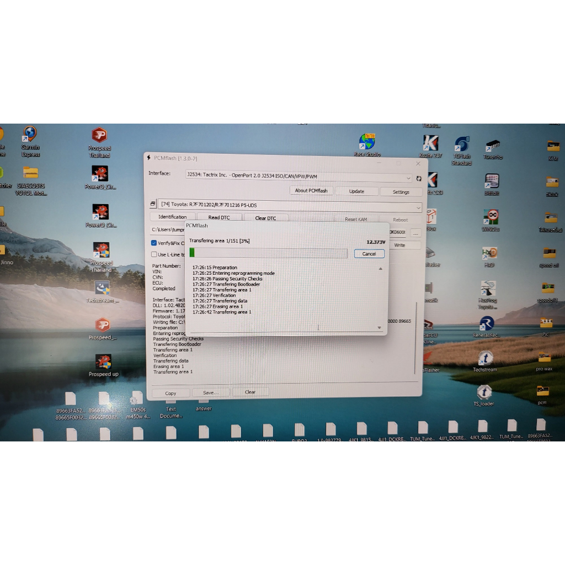
Task: Open the Techstream installer icon with shield
Action: tap(102, 292)
